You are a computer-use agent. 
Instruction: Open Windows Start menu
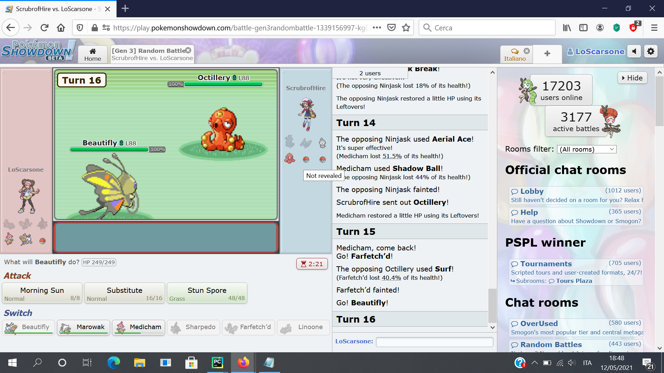12,363
